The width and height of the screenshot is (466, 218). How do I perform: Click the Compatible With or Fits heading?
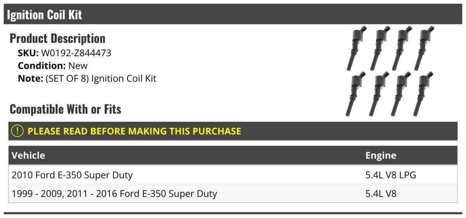point(65,109)
